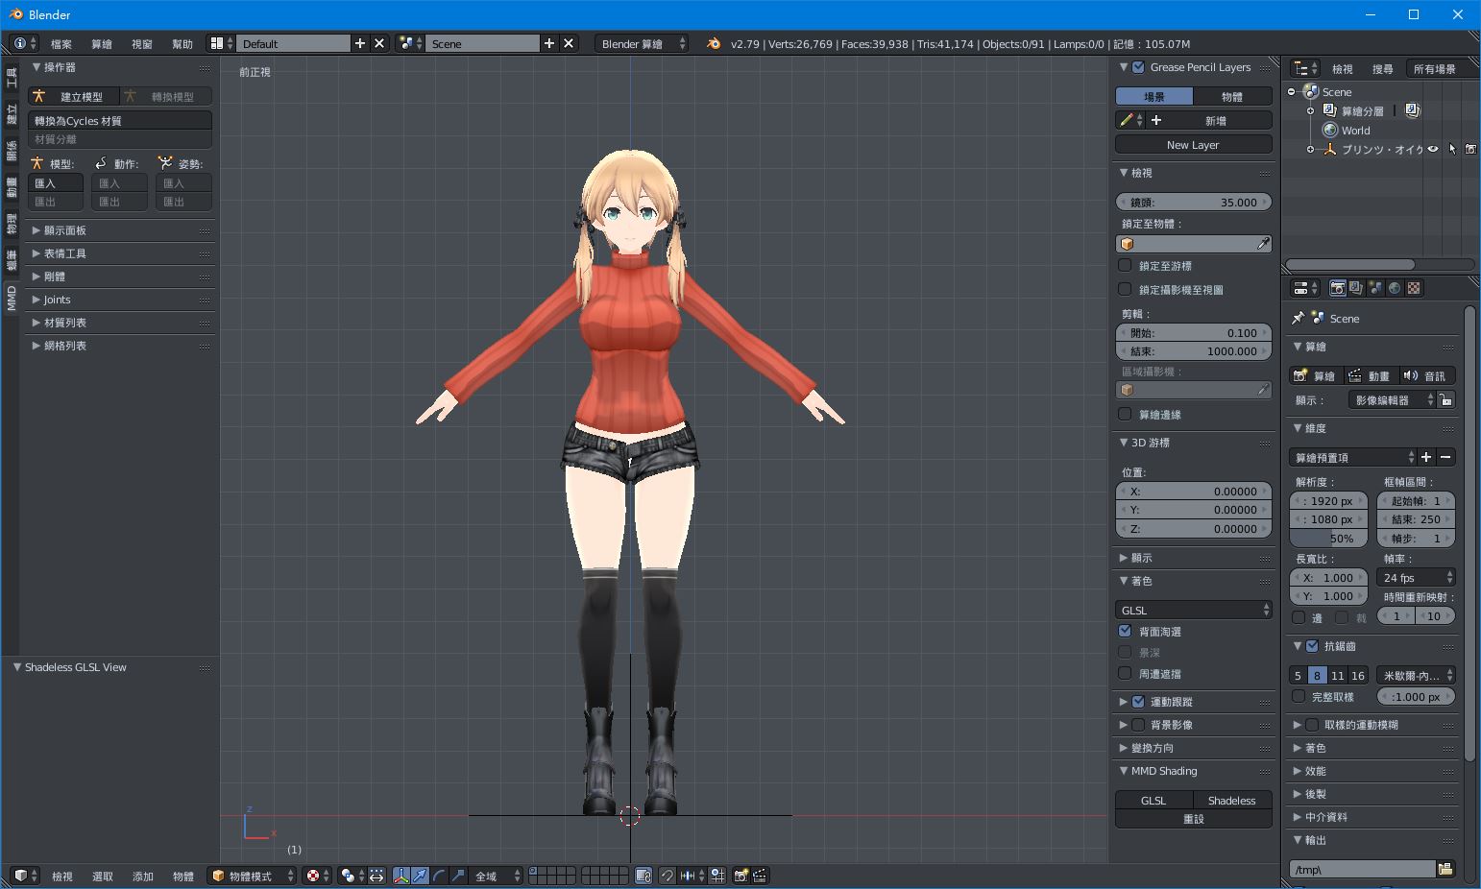Click the 重設 button
Image resolution: width=1481 pixels, height=889 pixels.
(1194, 819)
